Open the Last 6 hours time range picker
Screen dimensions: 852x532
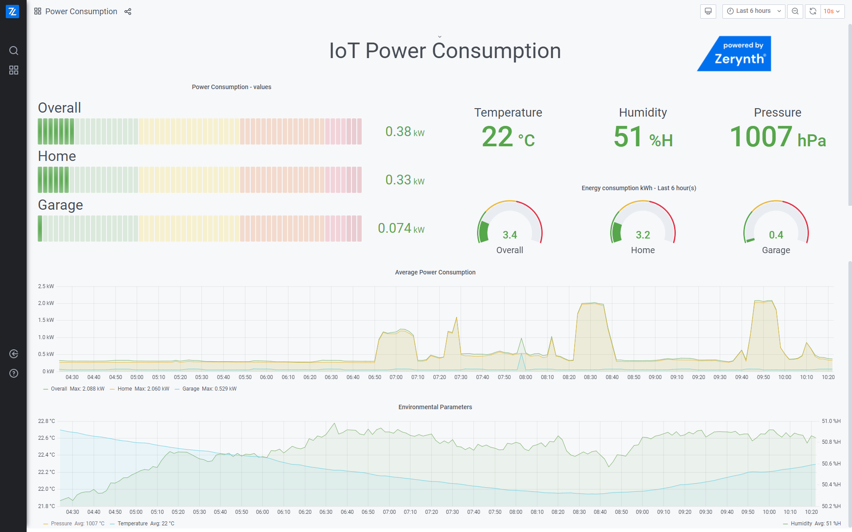[753, 11]
